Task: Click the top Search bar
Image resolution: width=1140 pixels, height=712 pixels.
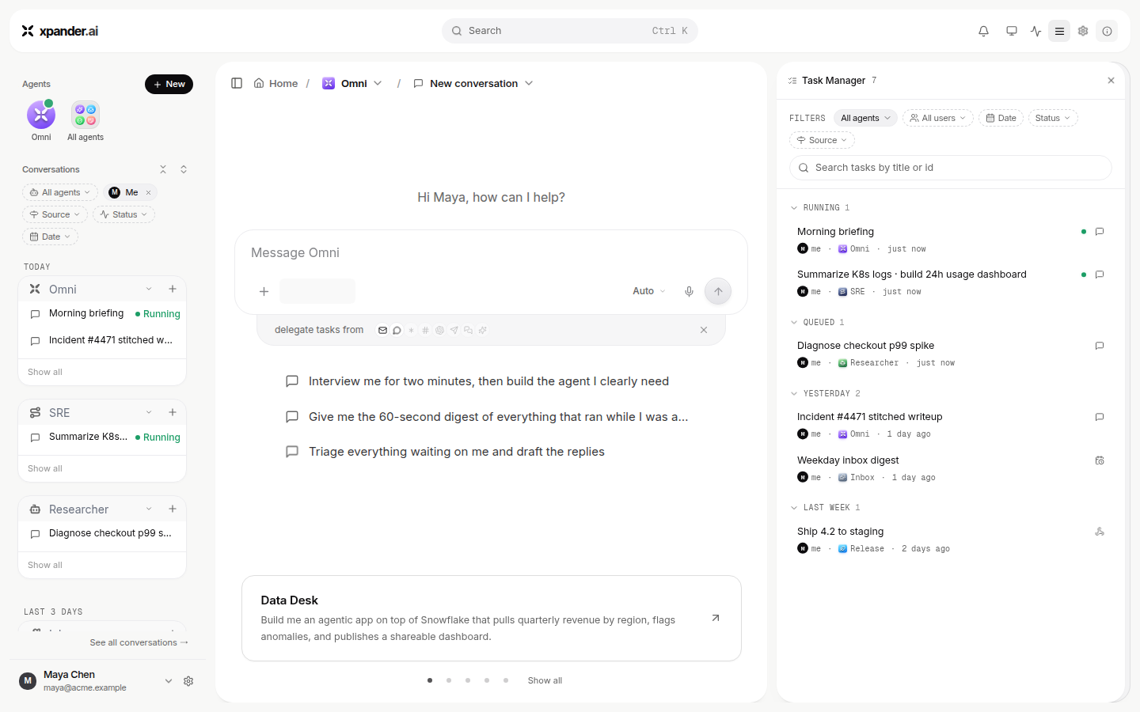Action: point(570,31)
